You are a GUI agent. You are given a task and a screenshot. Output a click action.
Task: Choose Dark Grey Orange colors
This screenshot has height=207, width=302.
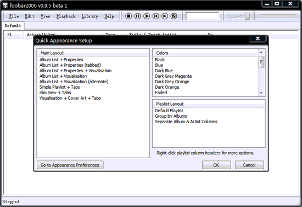coord(172,82)
